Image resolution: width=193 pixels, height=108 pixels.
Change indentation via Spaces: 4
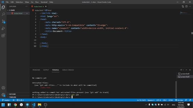(x=151, y=100)
